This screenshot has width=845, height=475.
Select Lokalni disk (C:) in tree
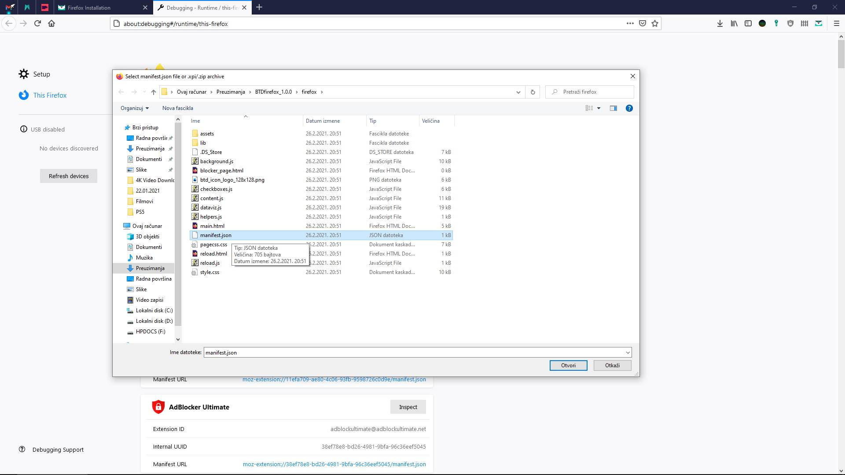[154, 311]
